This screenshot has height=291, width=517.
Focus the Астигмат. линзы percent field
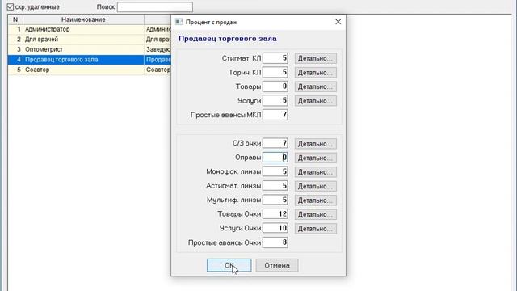pos(275,186)
